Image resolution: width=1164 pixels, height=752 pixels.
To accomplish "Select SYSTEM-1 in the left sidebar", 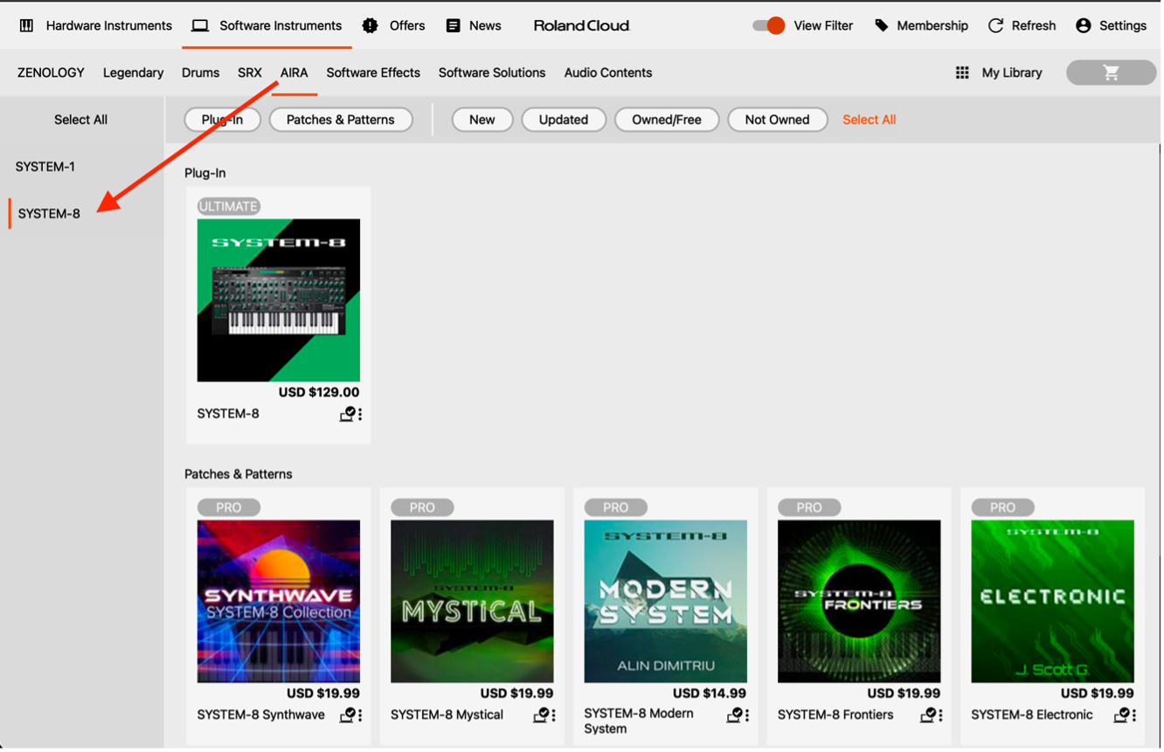I will [45, 166].
